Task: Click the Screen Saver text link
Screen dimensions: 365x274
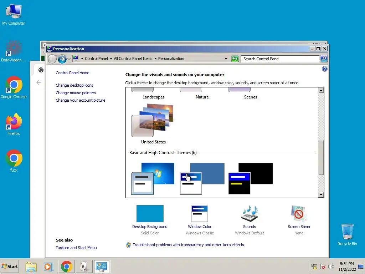Action: coord(299,227)
